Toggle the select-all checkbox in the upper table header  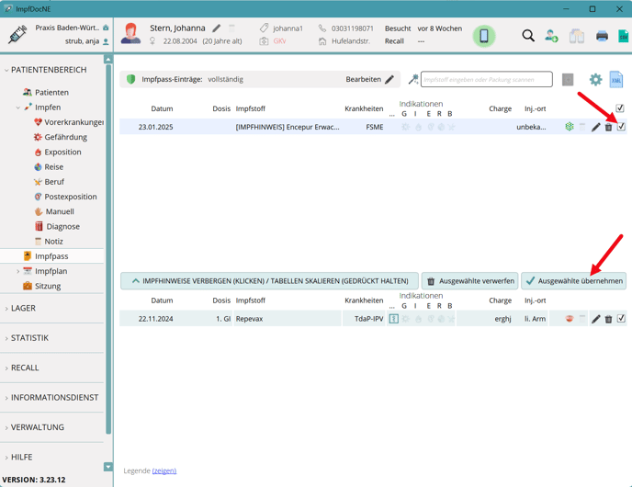click(x=620, y=108)
